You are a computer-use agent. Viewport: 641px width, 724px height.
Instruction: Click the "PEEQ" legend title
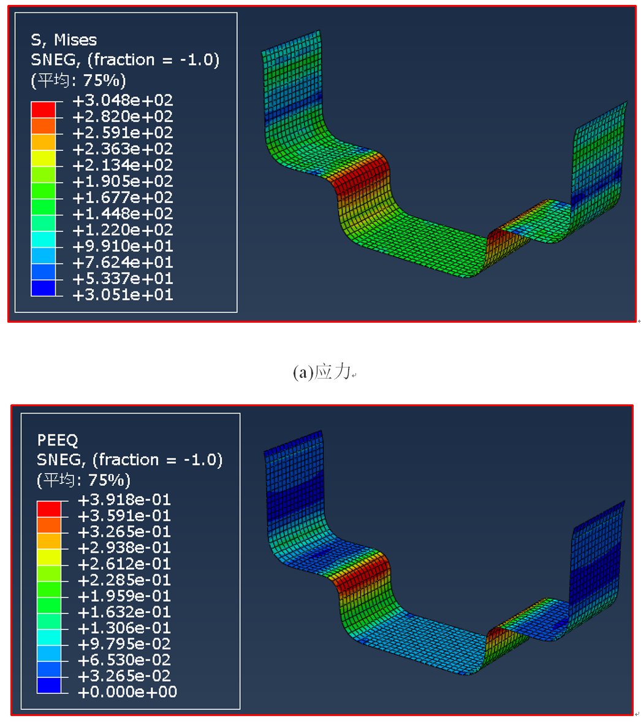click(58, 440)
